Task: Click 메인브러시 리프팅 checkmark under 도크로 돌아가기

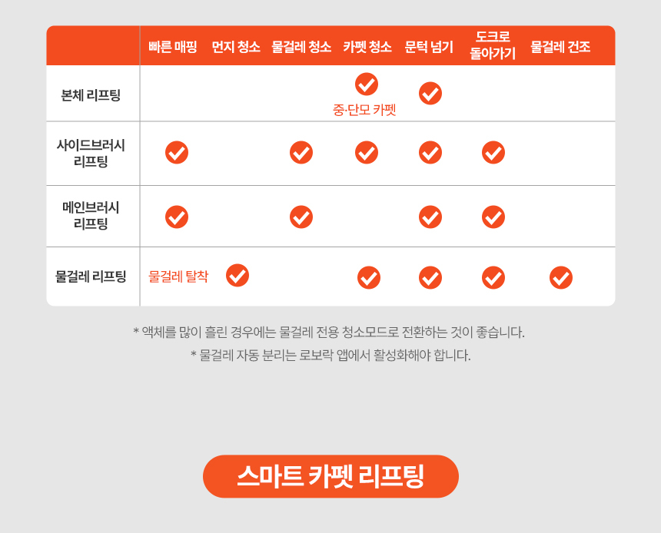Action: tap(493, 217)
